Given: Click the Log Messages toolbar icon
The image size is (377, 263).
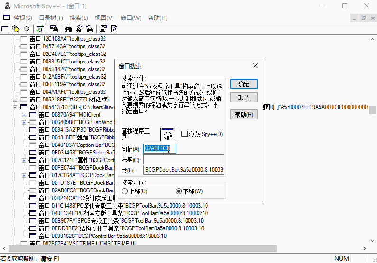Looking at the screenshot, I should (40, 29).
